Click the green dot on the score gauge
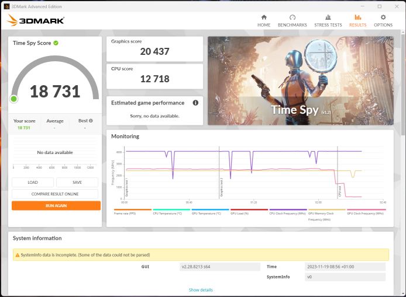This screenshot has width=406, height=297. point(14,99)
